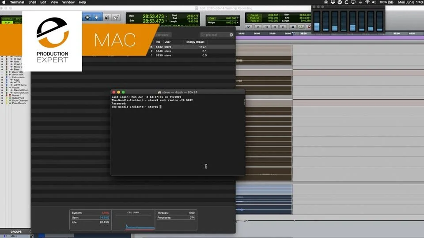Toggle Pre-roll in the transport
The width and height of the screenshot is (424, 238).
click(254, 15)
